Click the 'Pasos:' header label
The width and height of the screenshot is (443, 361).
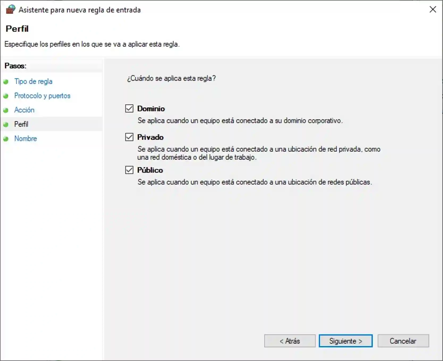click(x=15, y=66)
